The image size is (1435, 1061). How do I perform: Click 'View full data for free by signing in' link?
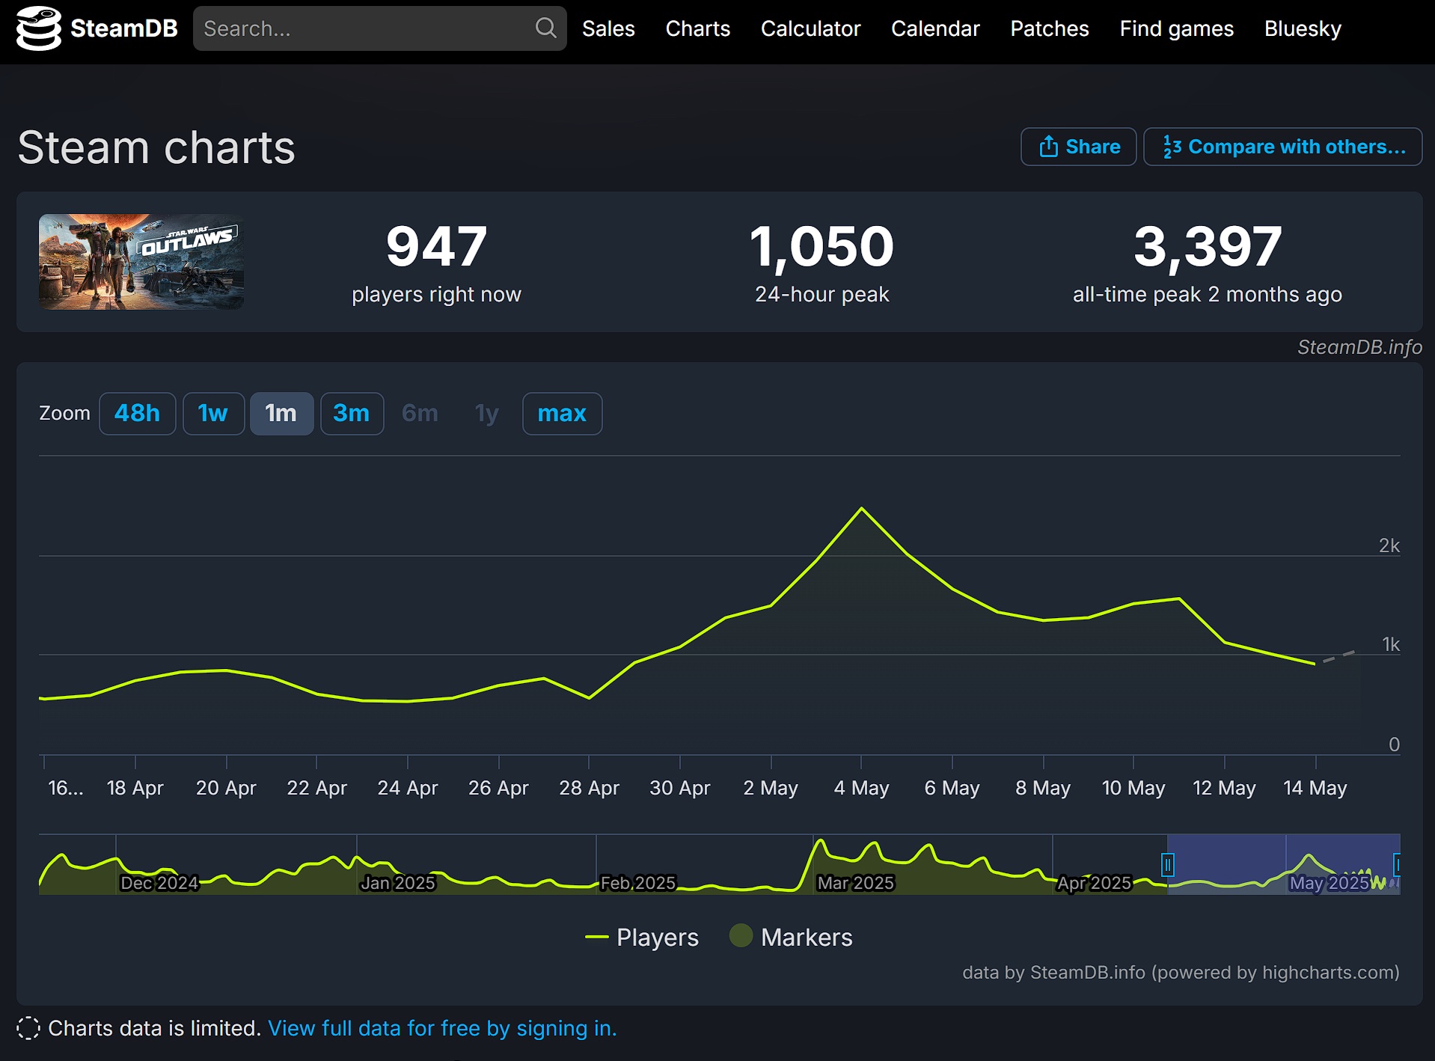[x=442, y=1028]
